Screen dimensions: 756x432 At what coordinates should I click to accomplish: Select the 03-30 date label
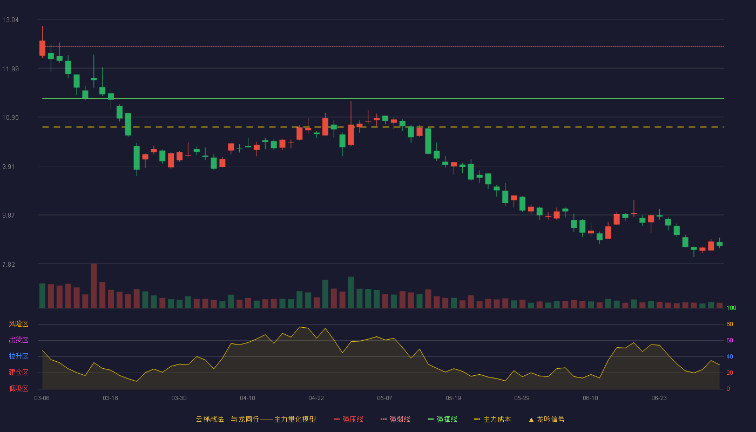tap(179, 398)
